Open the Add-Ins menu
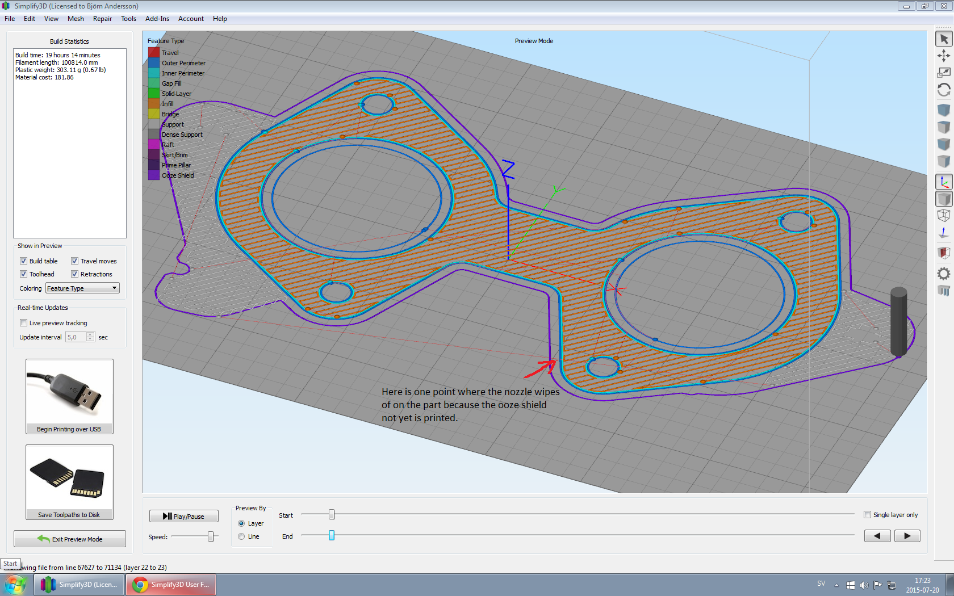954x596 pixels. click(157, 19)
